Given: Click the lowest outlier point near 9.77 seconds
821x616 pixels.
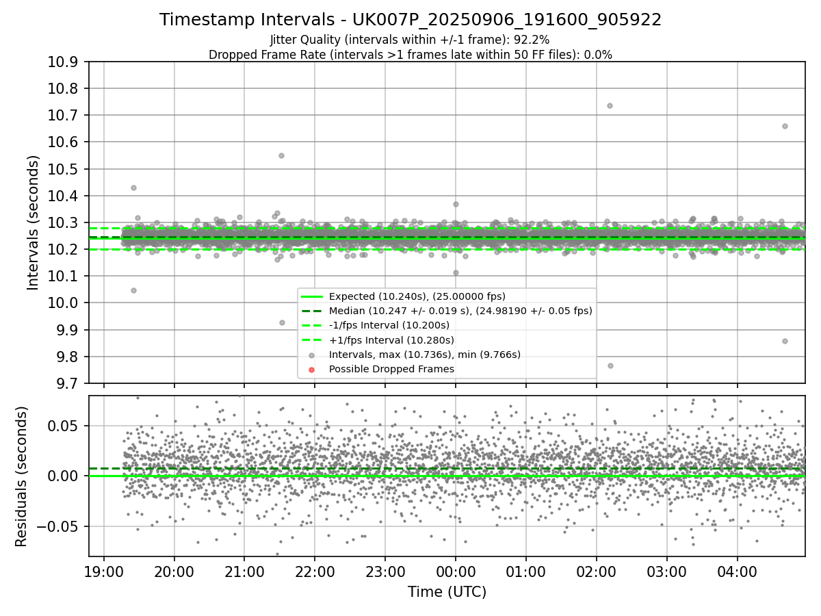Looking at the screenshot, I should click(610, 365).
